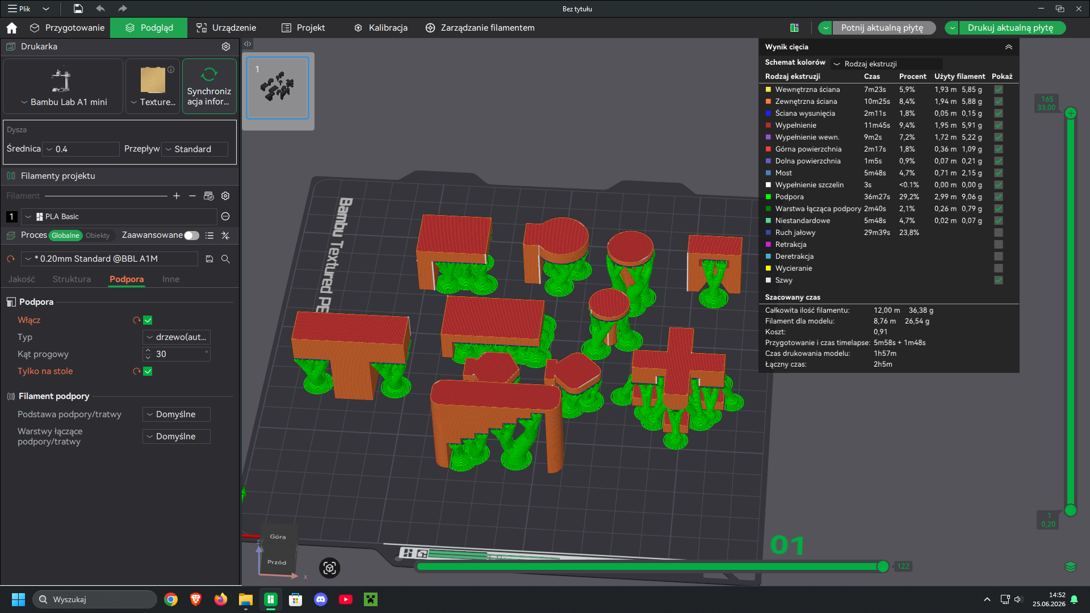
Task: Click the bottom handle of the vertical layer slider
Action: [1071, 510]
